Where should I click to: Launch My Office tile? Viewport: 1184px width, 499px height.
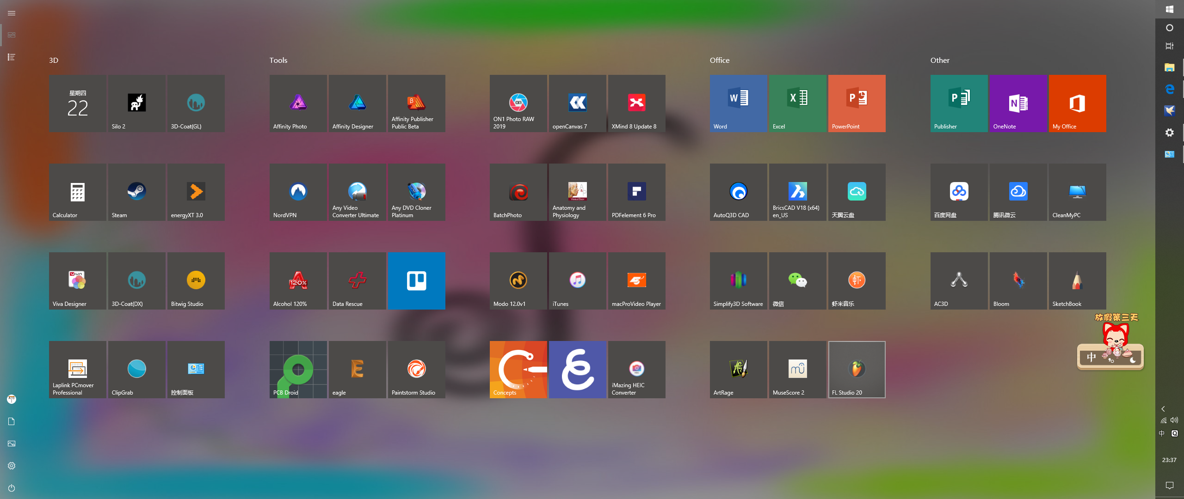(x=1077, y=103)
